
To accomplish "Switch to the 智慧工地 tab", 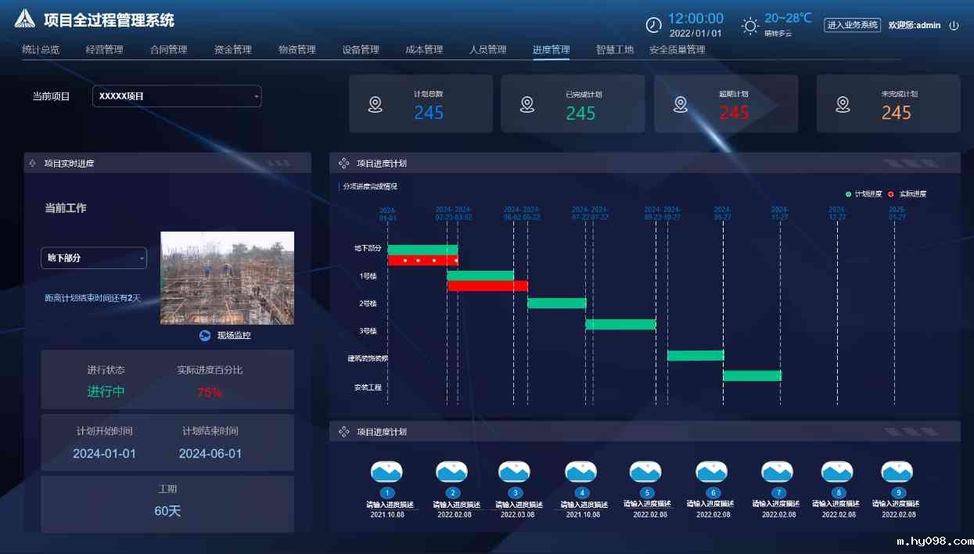I will [x=614, y=49].
